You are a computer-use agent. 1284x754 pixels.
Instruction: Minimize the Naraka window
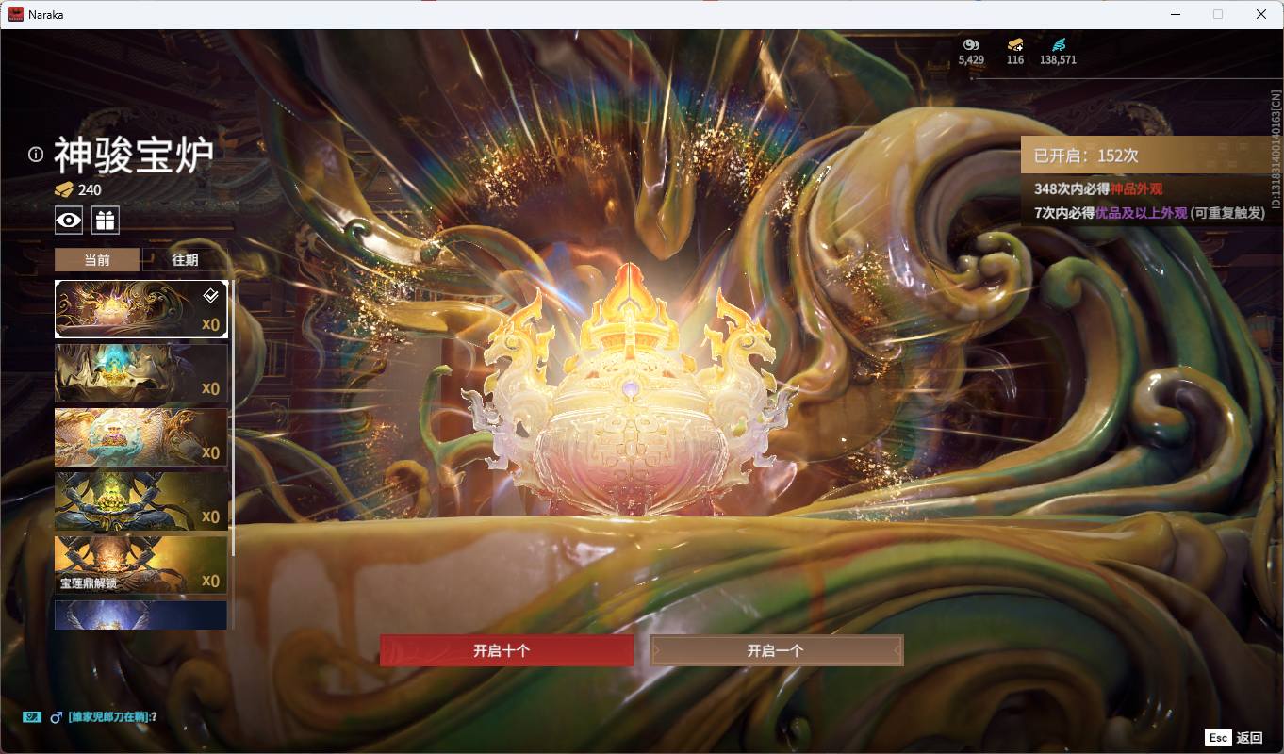(1176, 14)
